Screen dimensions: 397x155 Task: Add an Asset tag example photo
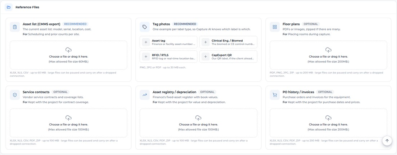tap(168, 42)
